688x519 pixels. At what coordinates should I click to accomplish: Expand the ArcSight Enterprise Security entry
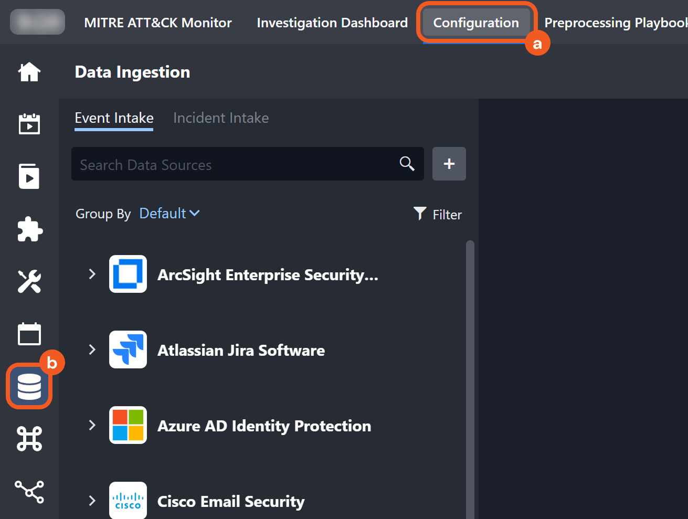[x=92, y=274]
